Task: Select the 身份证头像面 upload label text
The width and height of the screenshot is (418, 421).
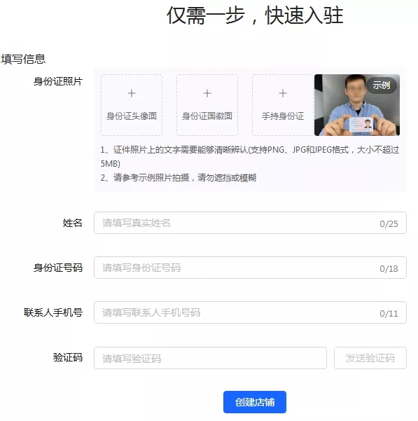Action: click(132, 116)
